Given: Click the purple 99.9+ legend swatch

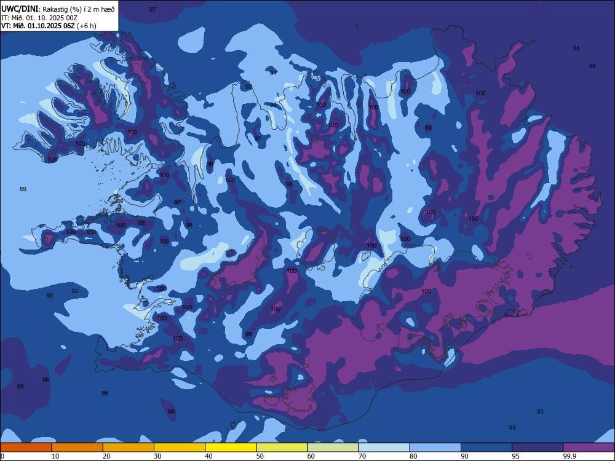Looking at the screenshot, I should [589, 447].
